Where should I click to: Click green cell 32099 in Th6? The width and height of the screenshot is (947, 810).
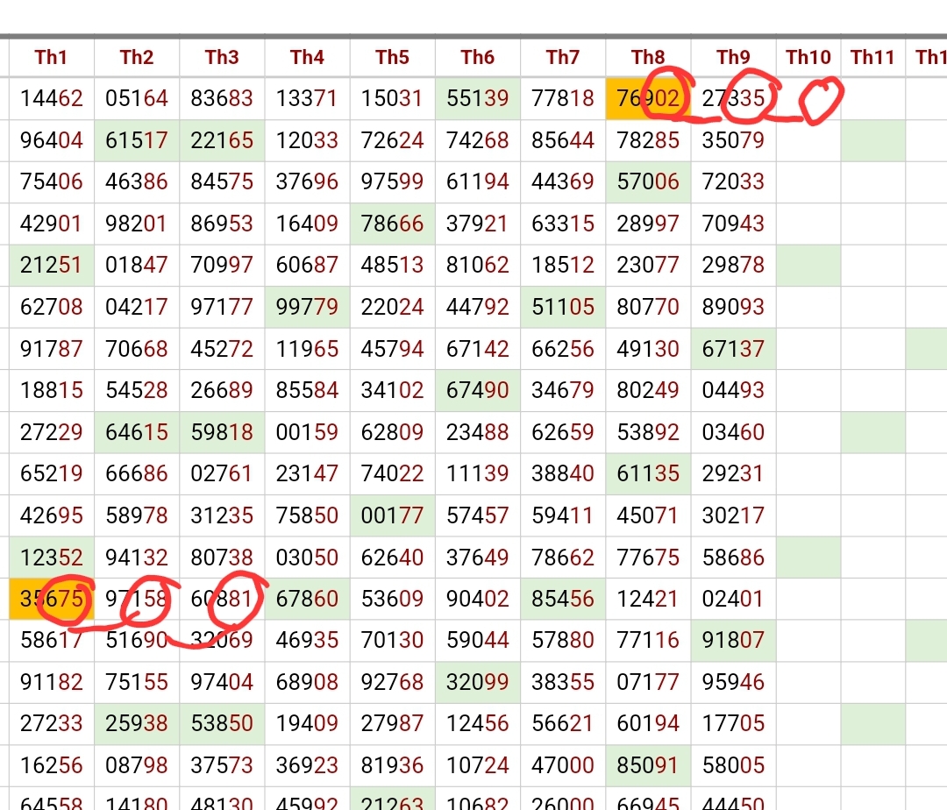pos(478,682)
